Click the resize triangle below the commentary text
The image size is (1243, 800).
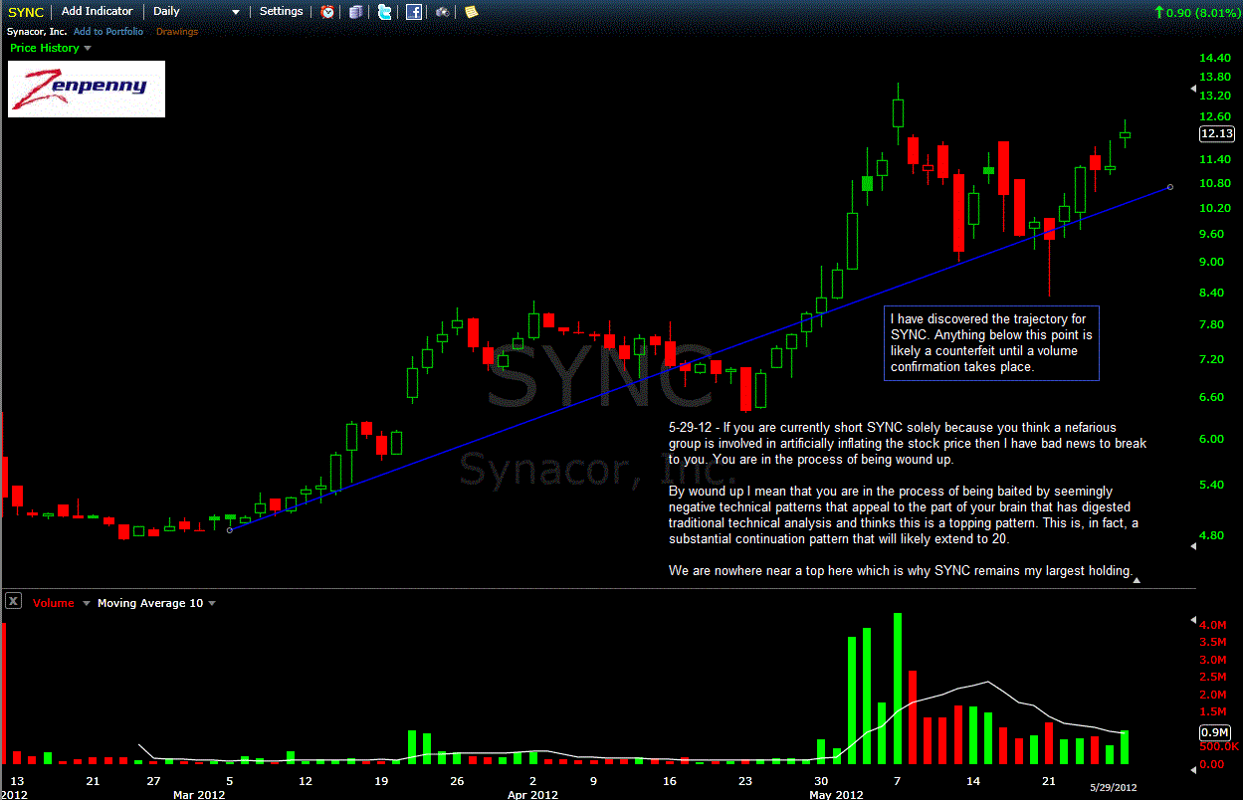(1137, 579)
